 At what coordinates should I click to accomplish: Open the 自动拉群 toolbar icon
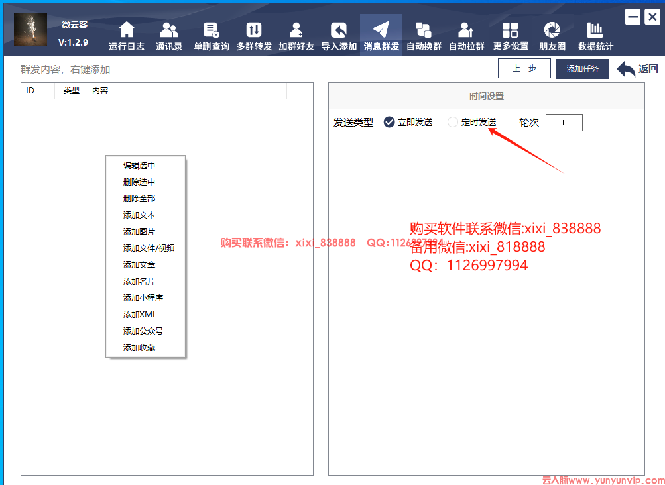[x=465, y=30]
